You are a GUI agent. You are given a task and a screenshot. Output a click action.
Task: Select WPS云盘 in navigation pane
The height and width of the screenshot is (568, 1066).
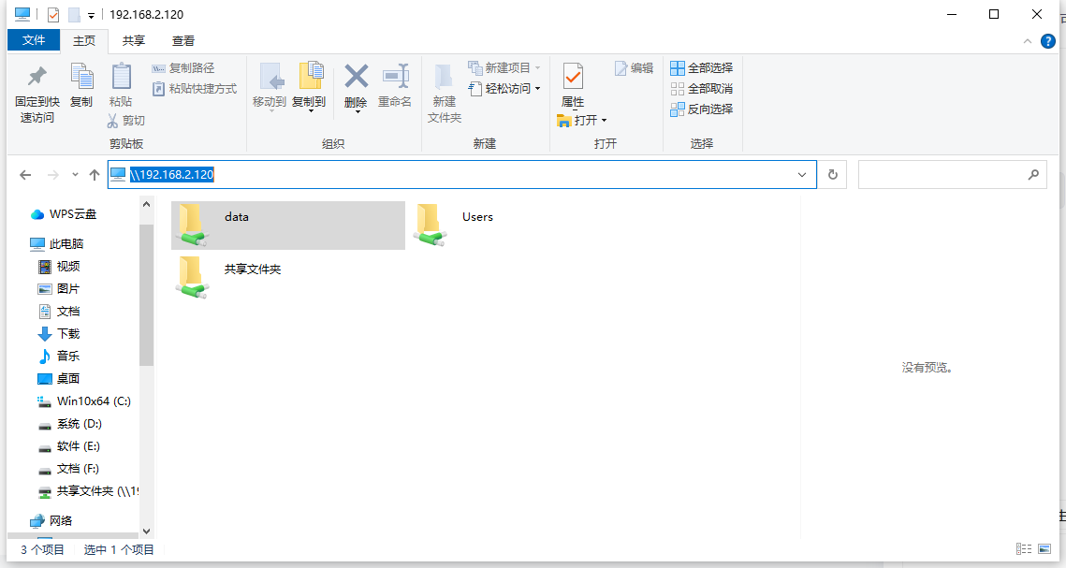coord(65,214)
